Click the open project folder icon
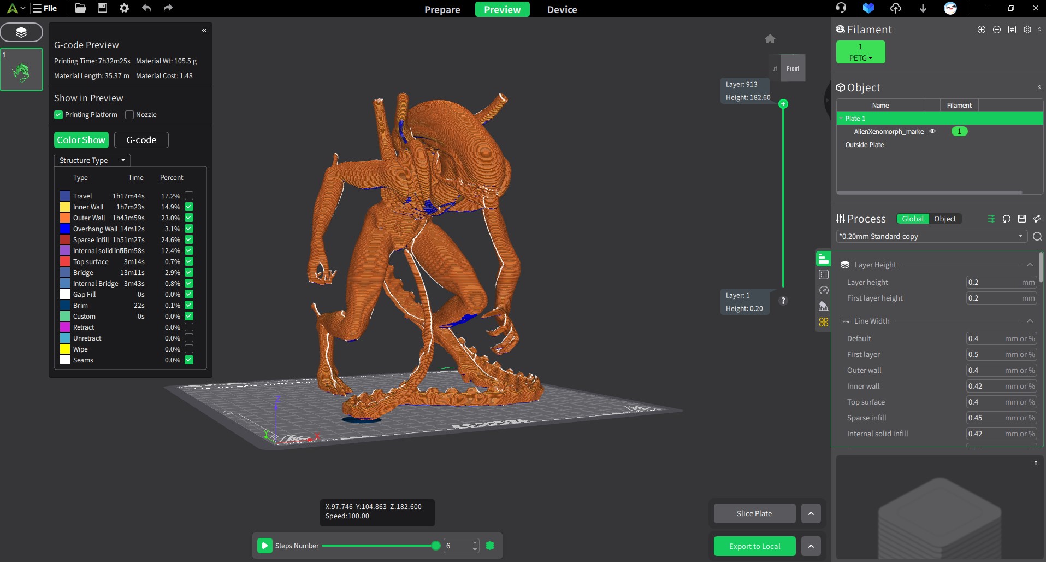 (x=80, y=8)
